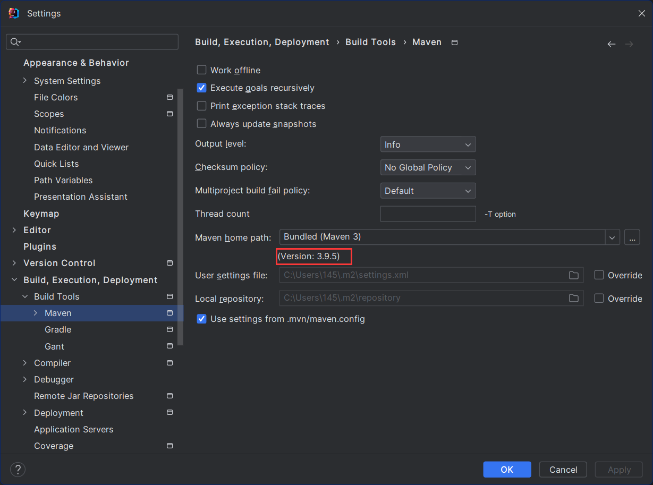Click the Thread count input field
653x485 pixels.
click(x=428, y=214)
